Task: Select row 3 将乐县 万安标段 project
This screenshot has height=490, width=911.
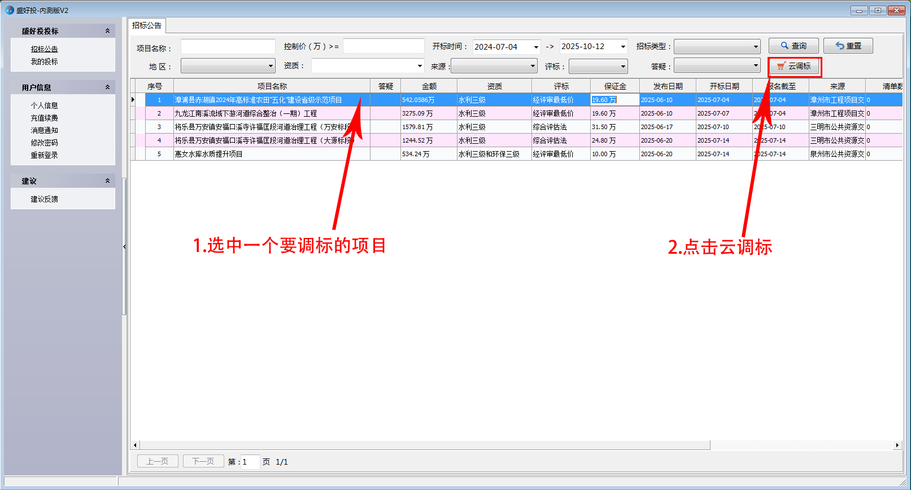Action: coord(263,127)
